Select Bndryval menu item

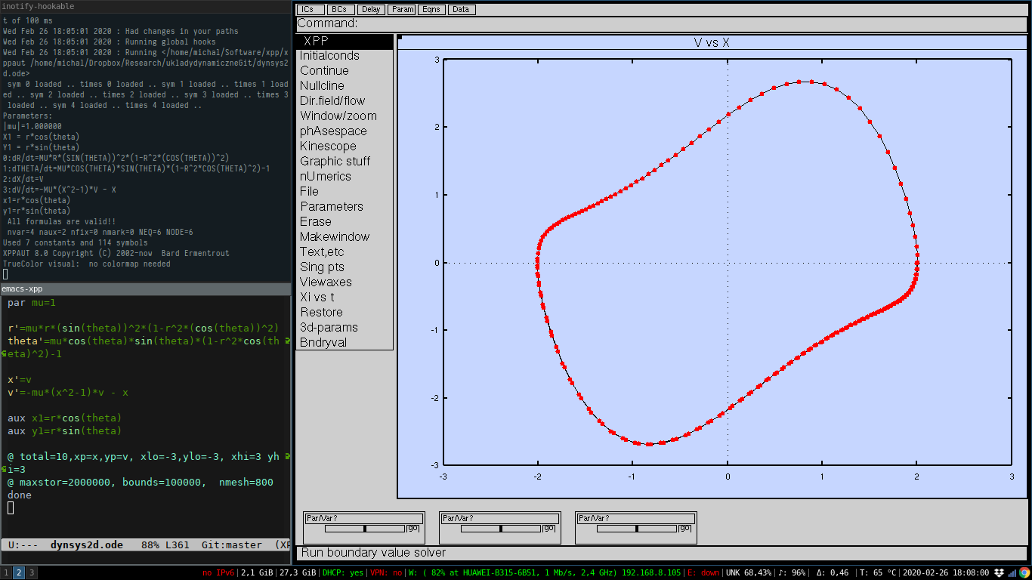pos(345,343)
